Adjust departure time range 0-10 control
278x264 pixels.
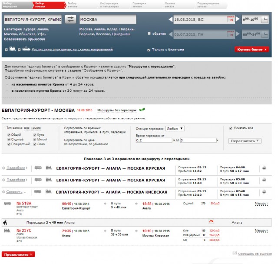255,20
